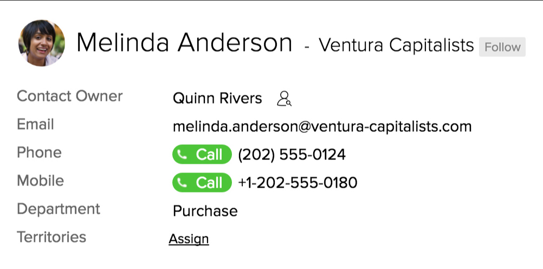Click the Purchase department value
The width and height of the screenshot is (543, 269).
click(x=205, y=211)
